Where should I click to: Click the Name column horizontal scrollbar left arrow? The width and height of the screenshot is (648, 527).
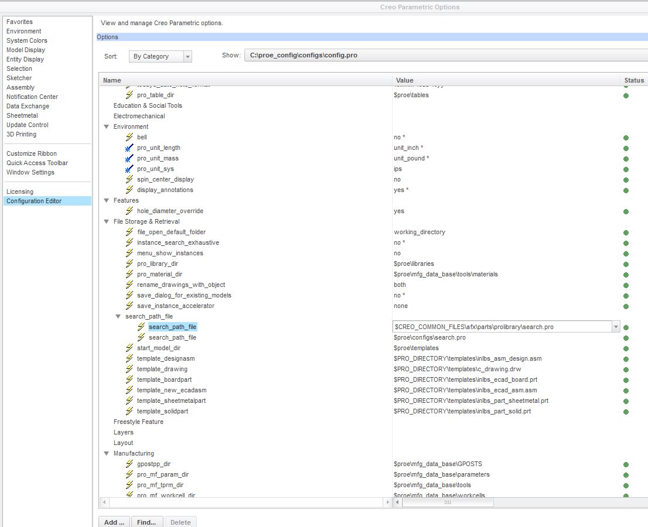[104, 502]
